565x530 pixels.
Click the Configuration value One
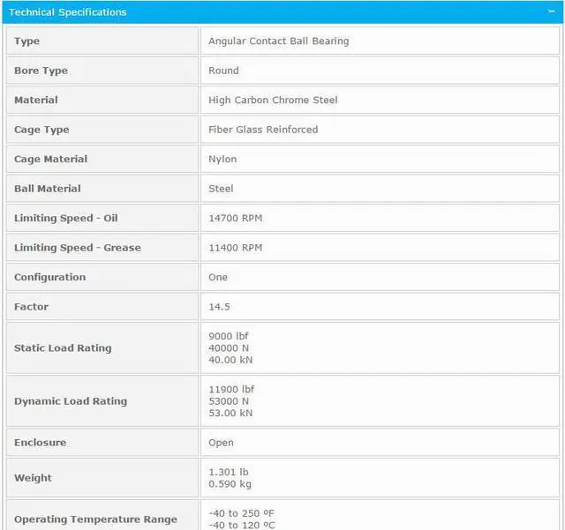tap(218, 277)
